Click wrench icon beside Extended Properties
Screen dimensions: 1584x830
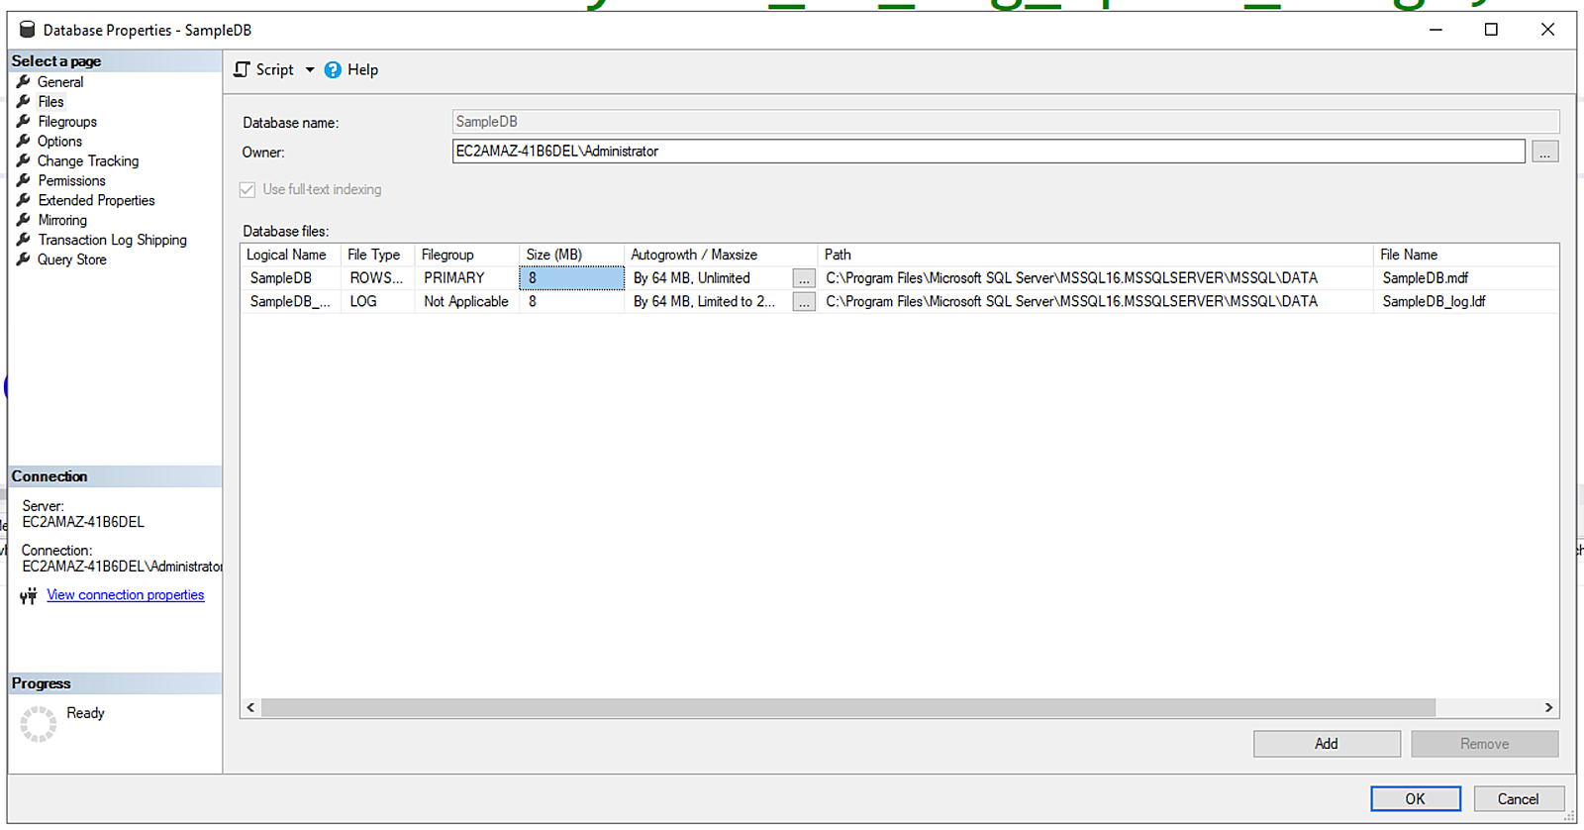(x=24, y=200)
